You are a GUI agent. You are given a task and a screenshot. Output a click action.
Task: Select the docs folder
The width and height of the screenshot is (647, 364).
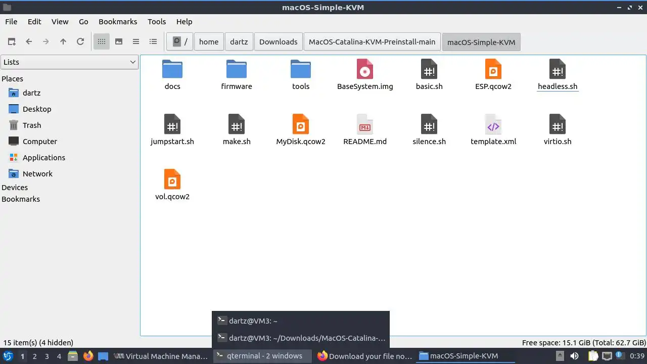coord(172,74)
